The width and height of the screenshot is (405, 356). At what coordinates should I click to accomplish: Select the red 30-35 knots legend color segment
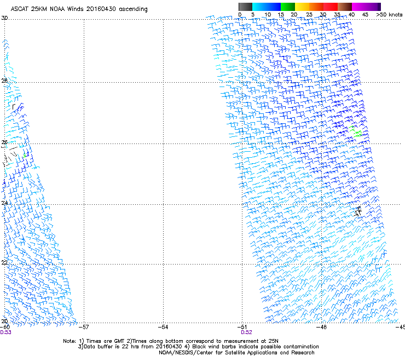tap(331, 7)
